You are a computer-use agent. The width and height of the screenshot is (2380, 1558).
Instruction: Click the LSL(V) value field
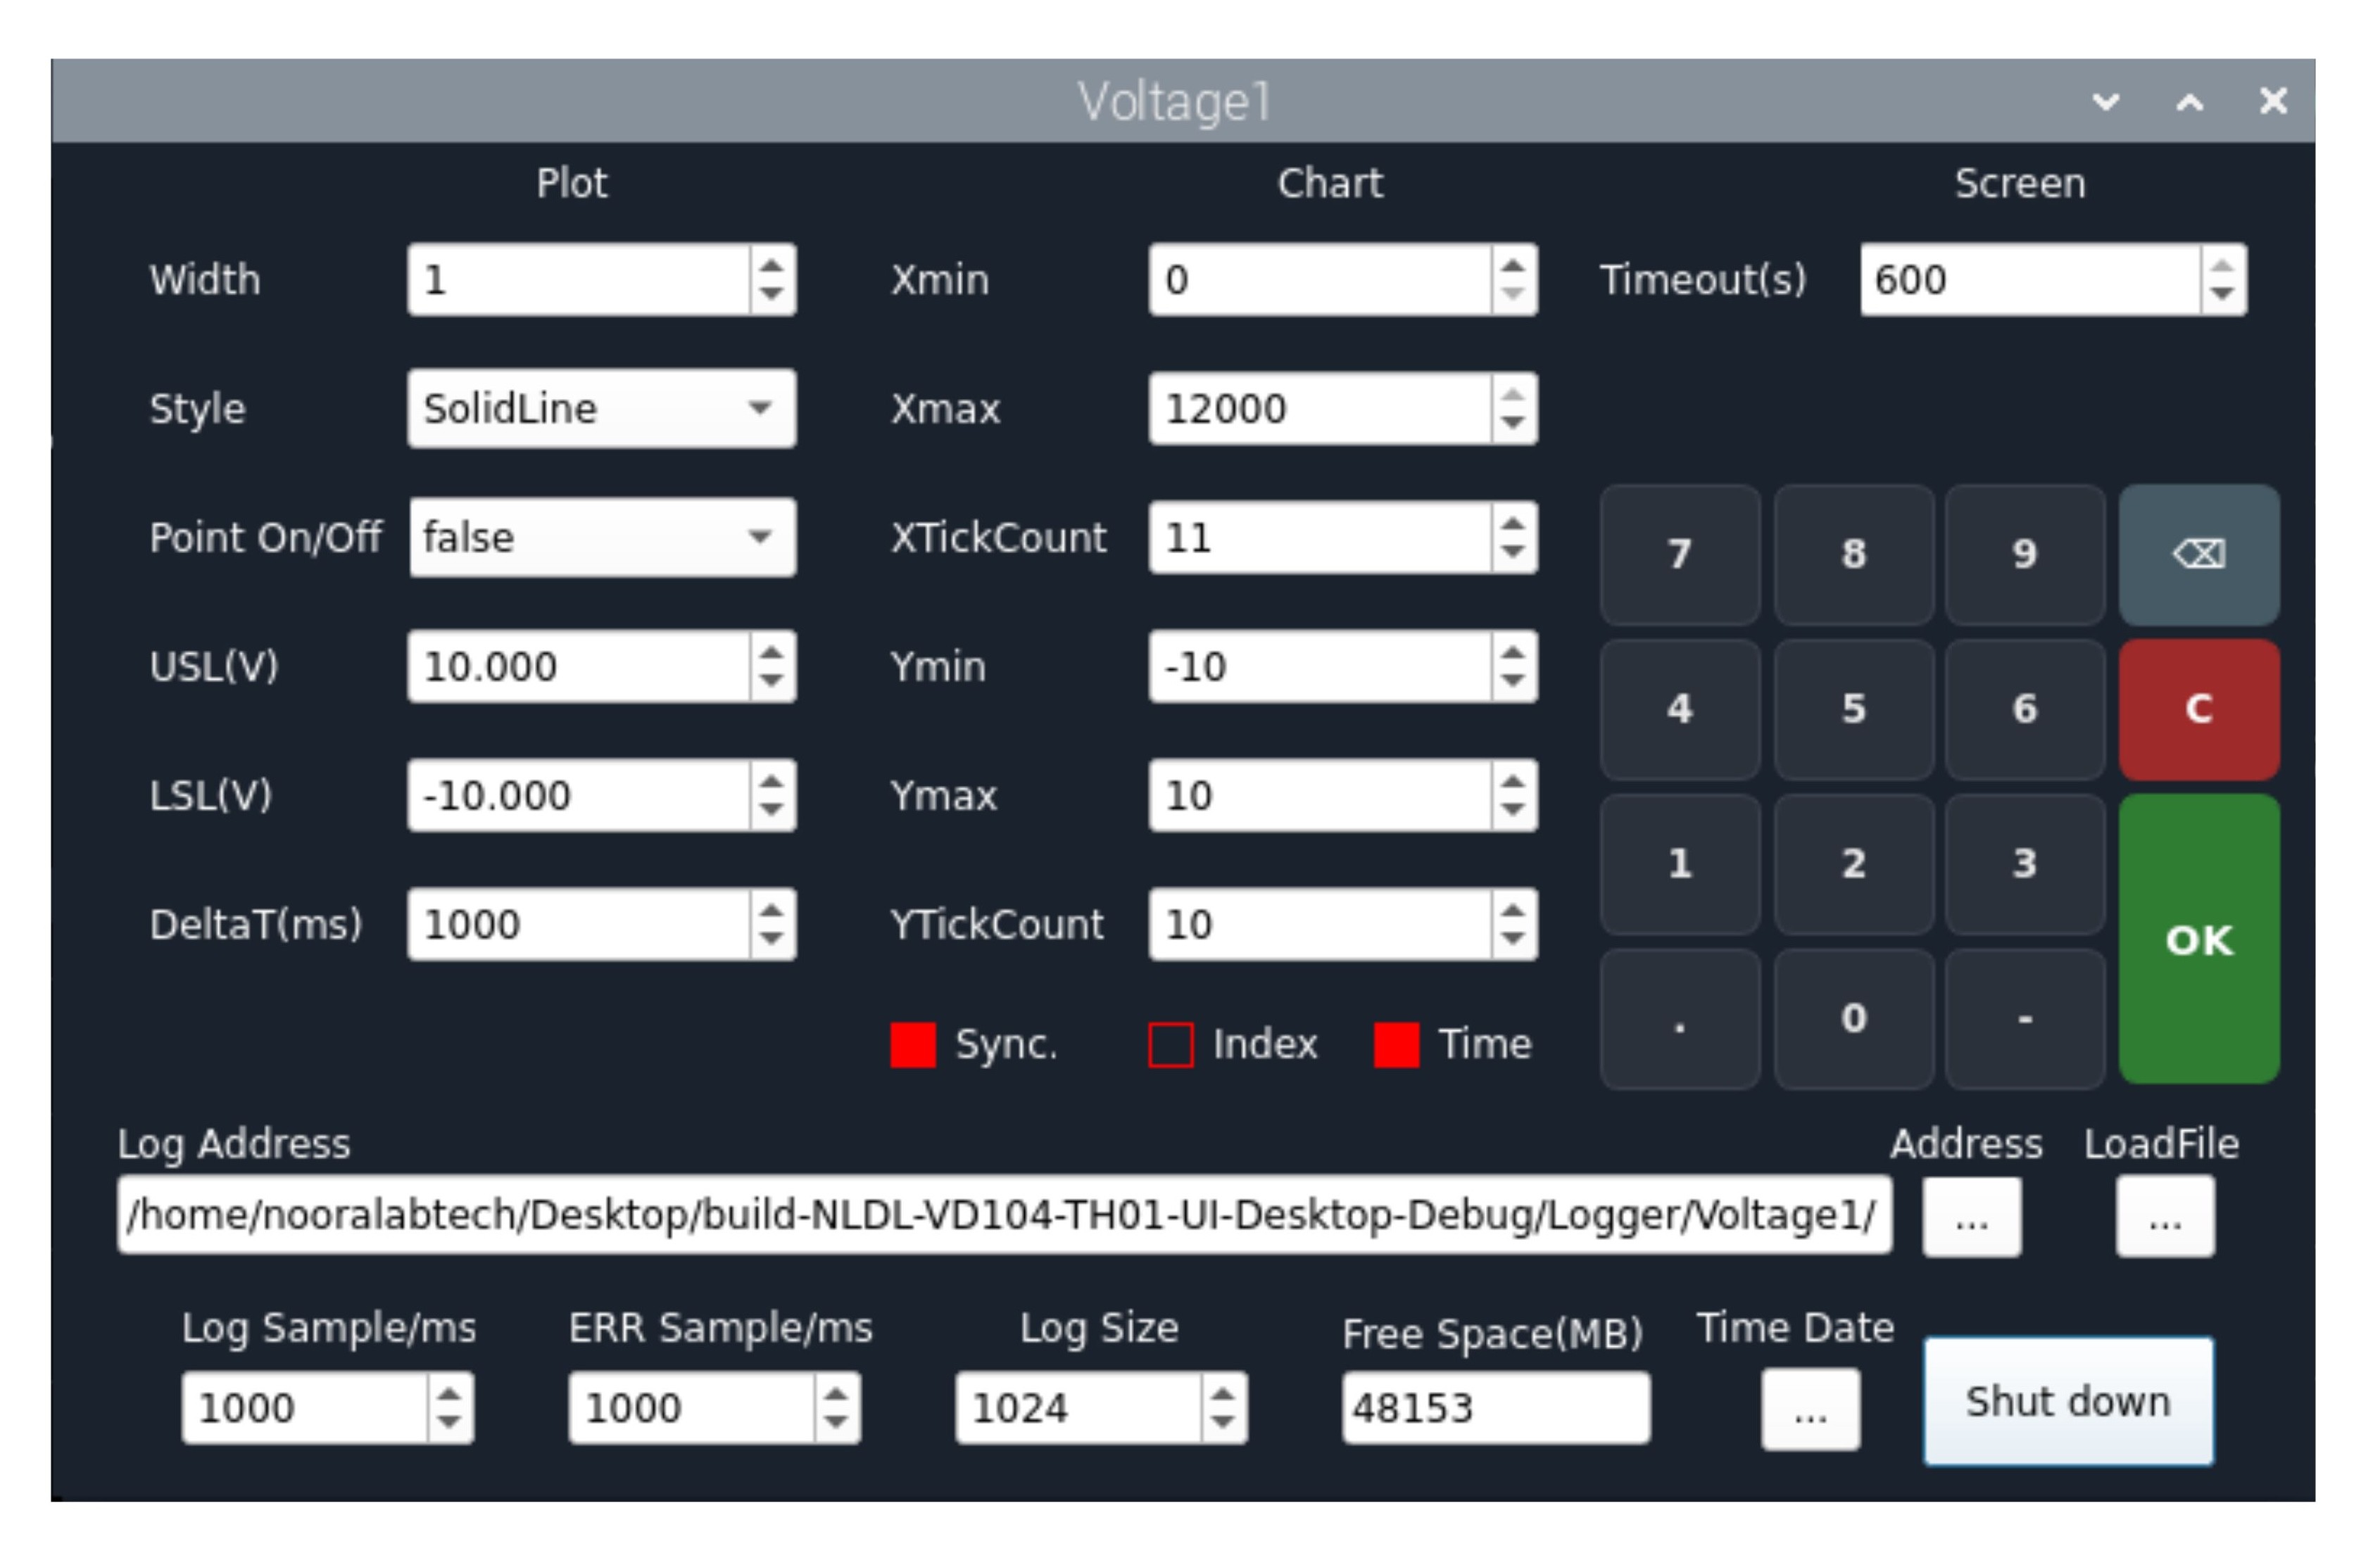tap(579, 795)
